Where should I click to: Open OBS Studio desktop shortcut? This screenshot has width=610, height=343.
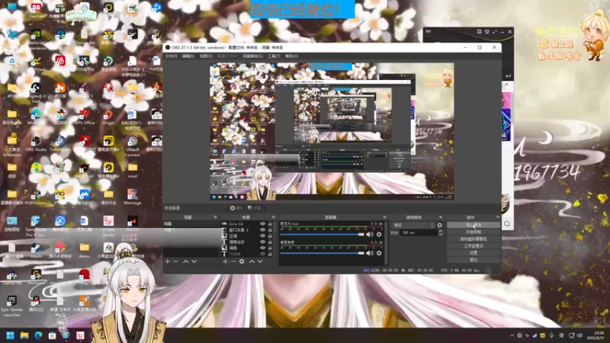36,143
